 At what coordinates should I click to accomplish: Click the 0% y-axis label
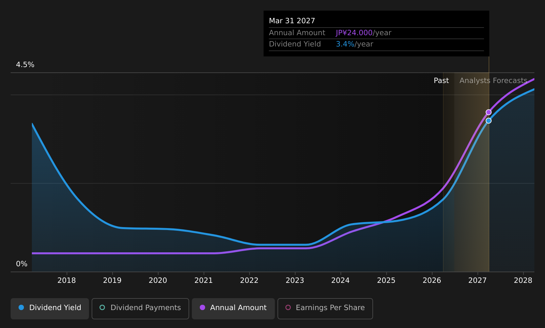click(22, 264)
